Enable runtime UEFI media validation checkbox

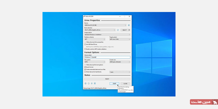pos(85,49)
